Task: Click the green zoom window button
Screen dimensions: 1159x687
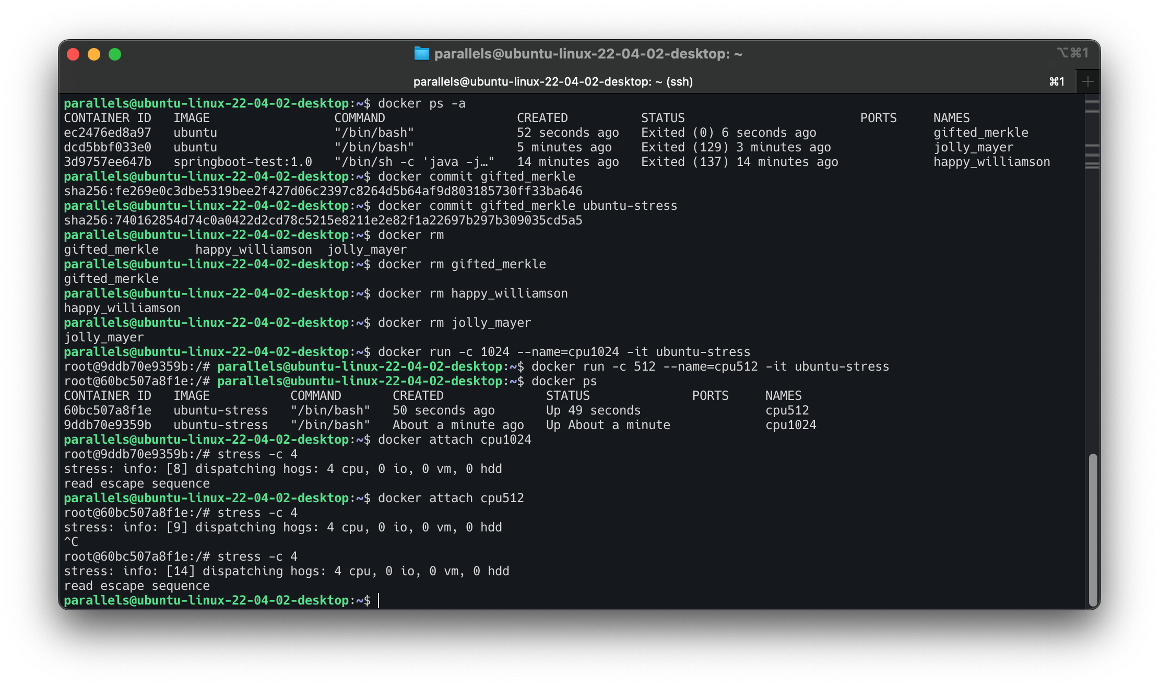Action: click(x=115, y=54)
